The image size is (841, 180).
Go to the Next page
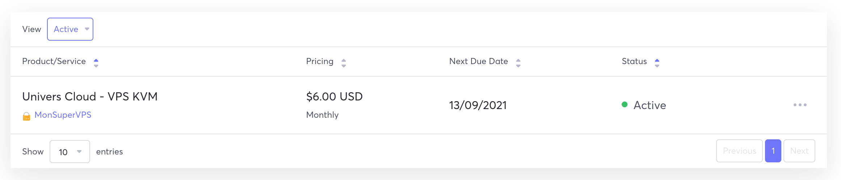pyautogui.click(x=799, y=151)
